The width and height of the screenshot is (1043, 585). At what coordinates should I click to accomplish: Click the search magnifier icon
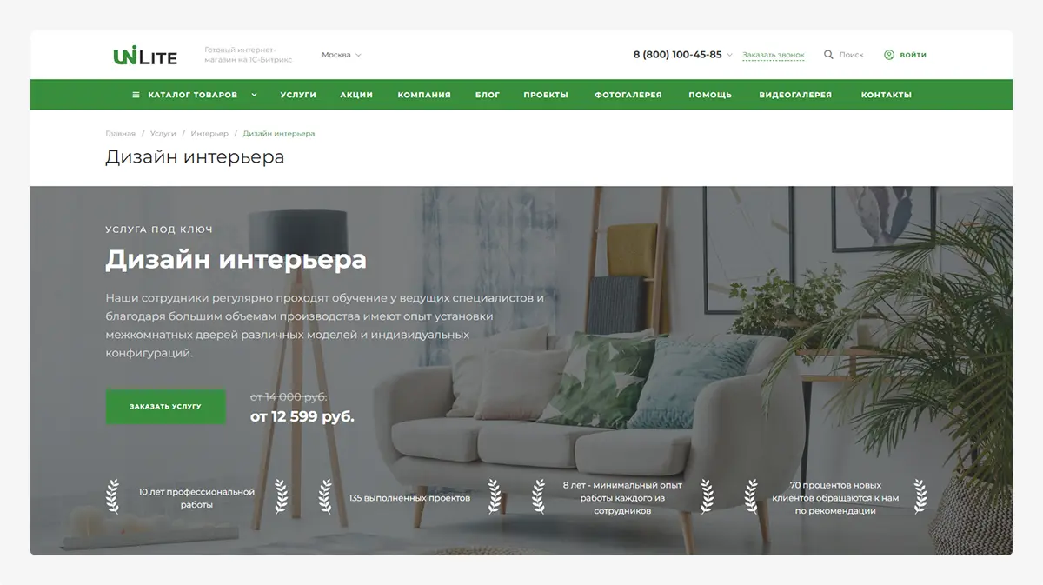(828, 55)
